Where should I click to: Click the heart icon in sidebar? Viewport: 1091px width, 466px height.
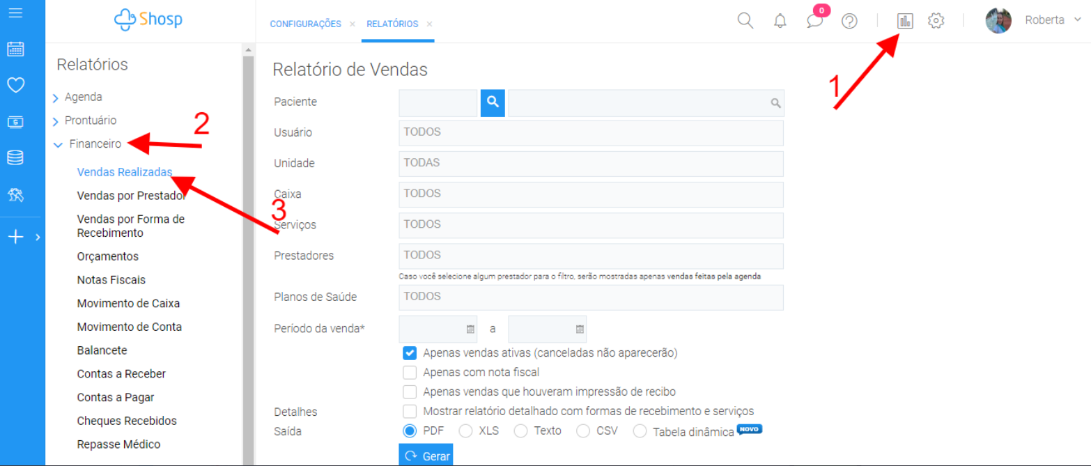pos(15,85)
